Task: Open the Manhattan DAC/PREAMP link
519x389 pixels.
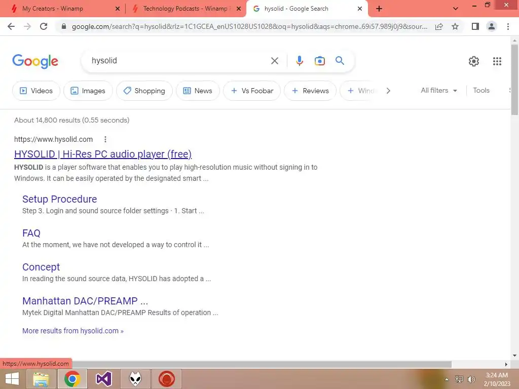Action: point(85,301)
